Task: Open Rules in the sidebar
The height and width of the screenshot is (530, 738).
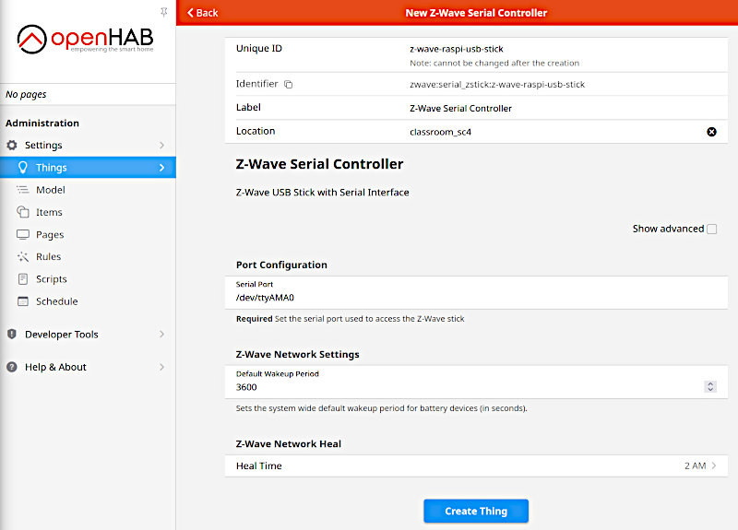Action: pyautogui.click(x=88, y=257)
